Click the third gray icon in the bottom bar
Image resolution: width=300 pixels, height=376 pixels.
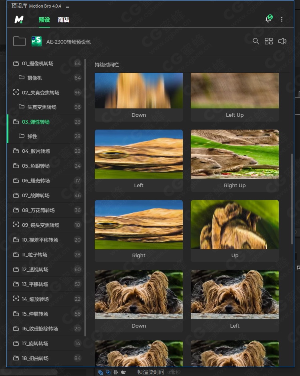116,372
